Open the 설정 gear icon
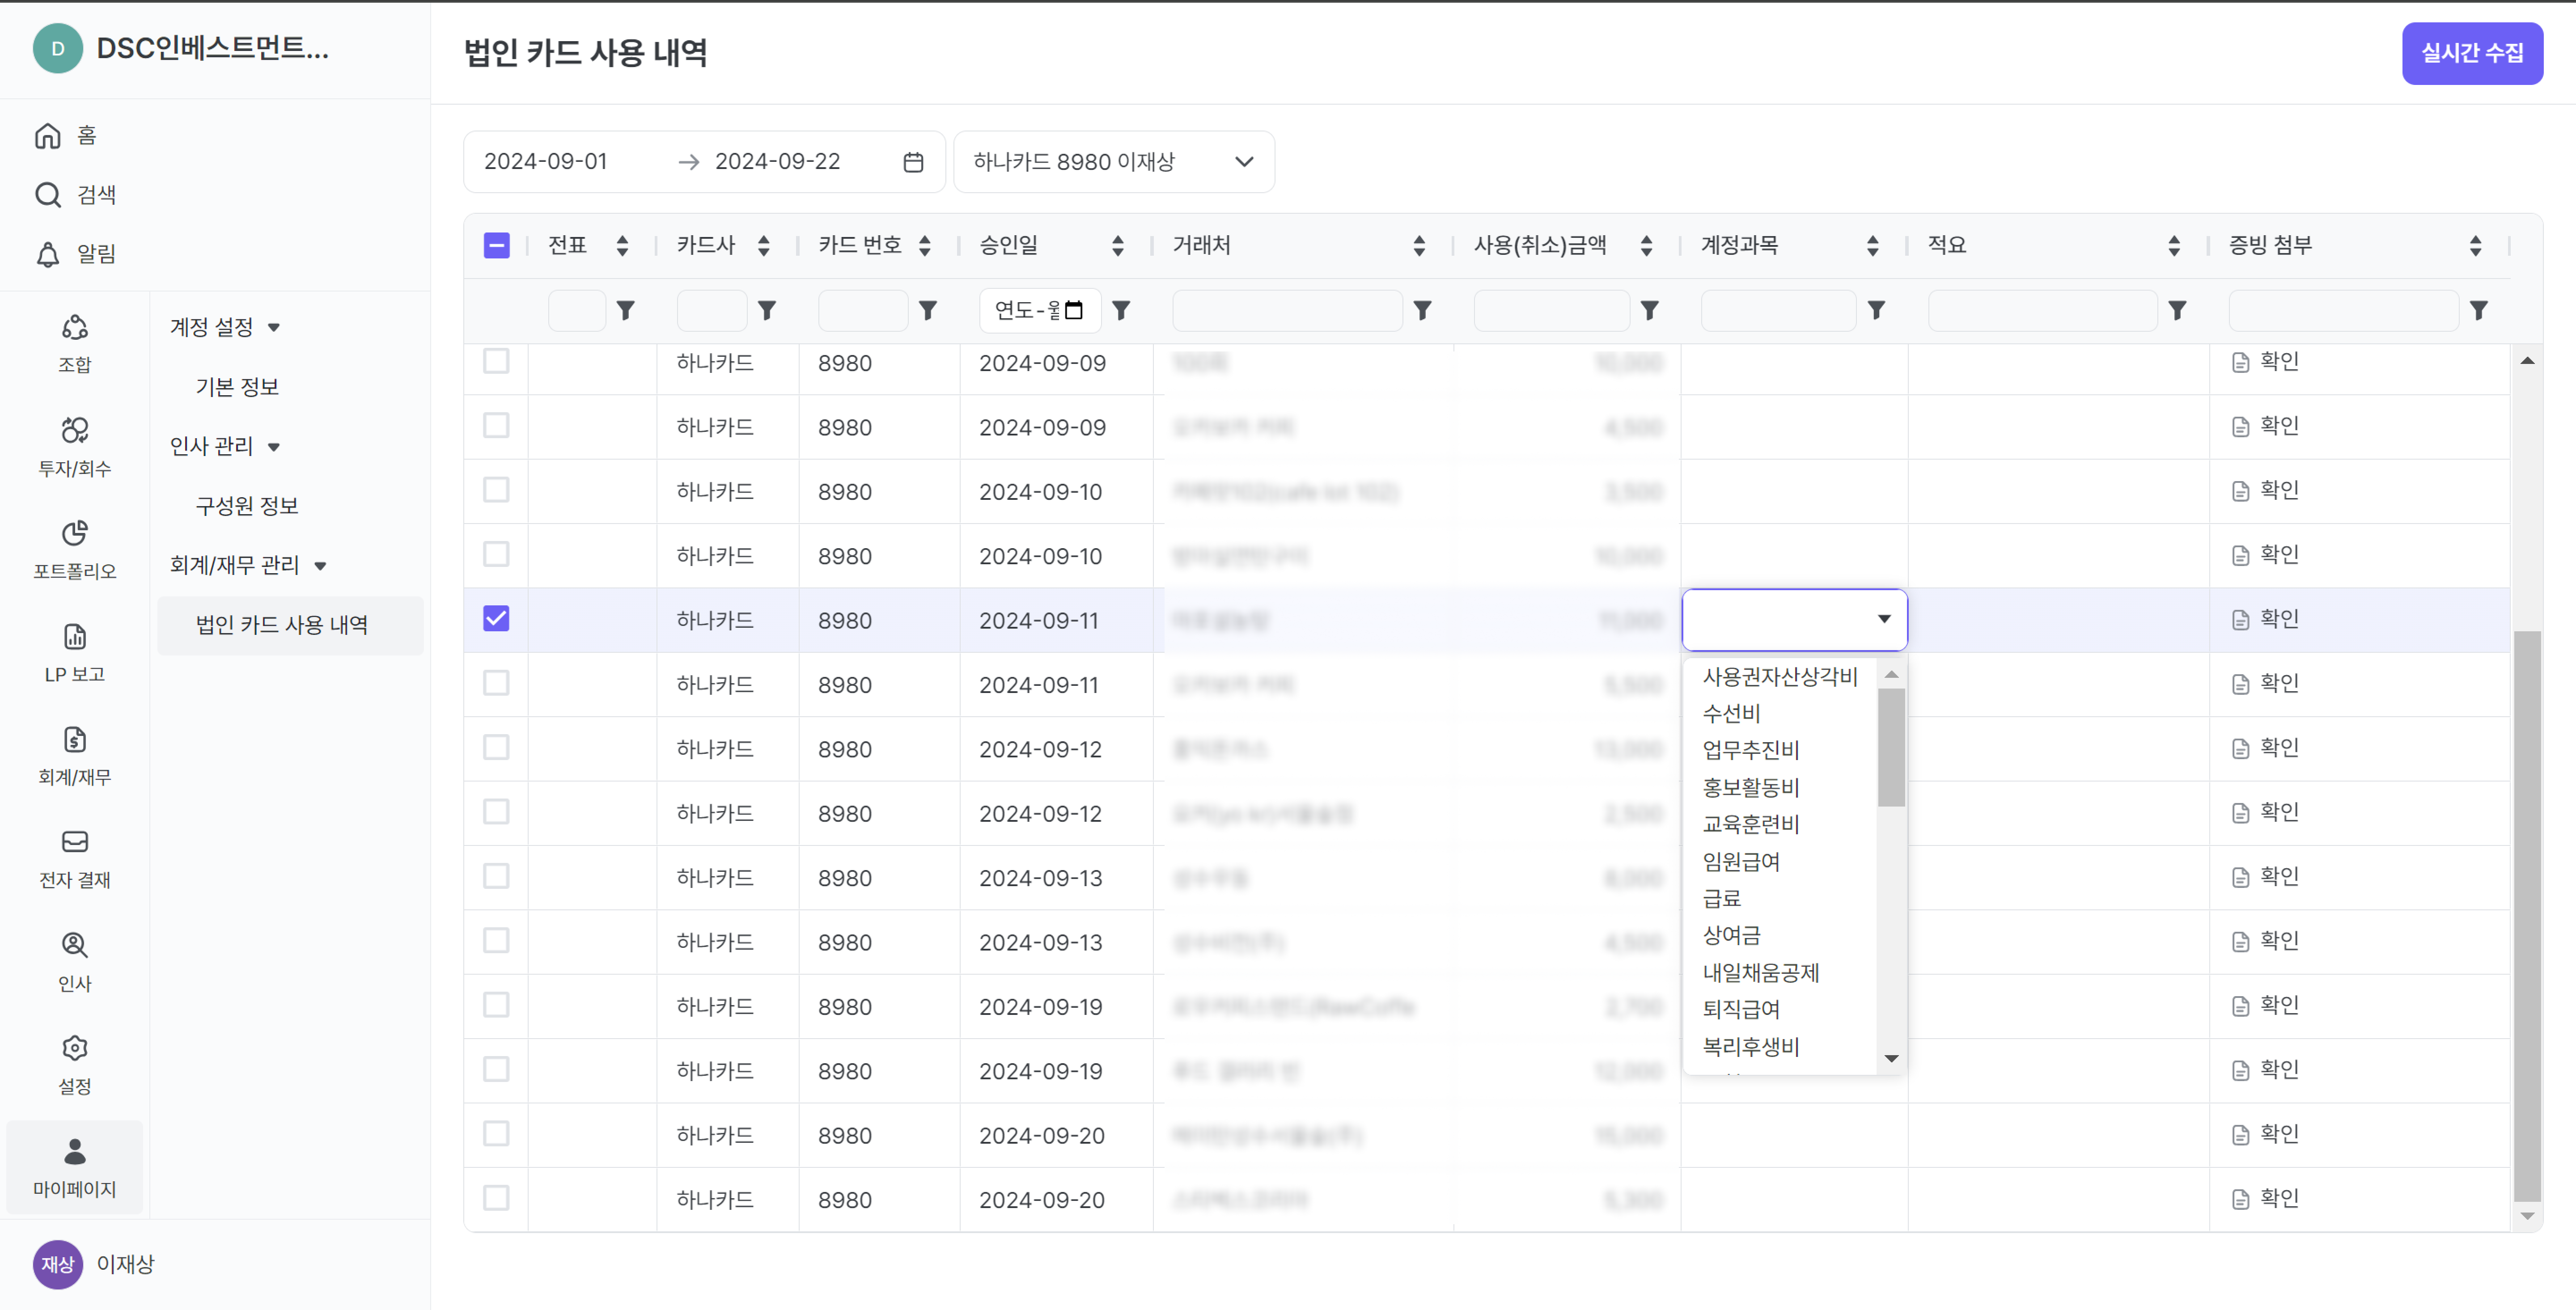 [75, 1048]
